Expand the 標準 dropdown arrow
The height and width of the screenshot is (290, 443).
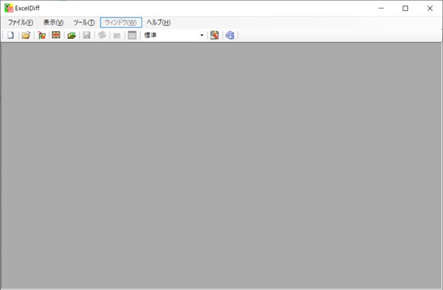pyautogui.click(x=202, y=35)
